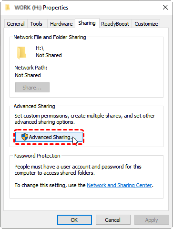This screenshot has width=173, height=229.
Task: Open the Tools tab
Action: pos(36,24)
